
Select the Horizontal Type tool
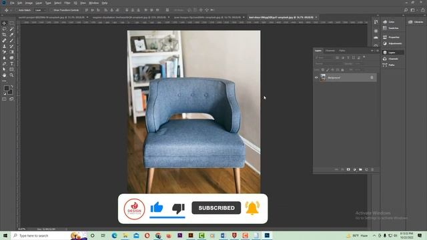coord(11,64)
